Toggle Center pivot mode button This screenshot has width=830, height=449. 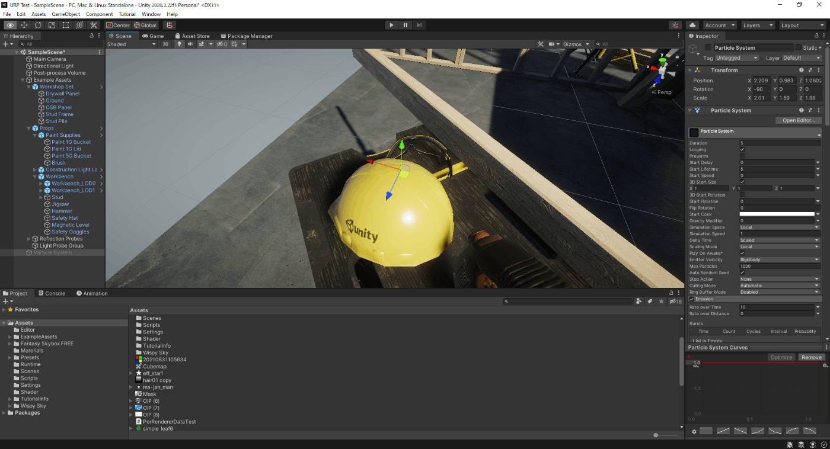coord(118,25)
